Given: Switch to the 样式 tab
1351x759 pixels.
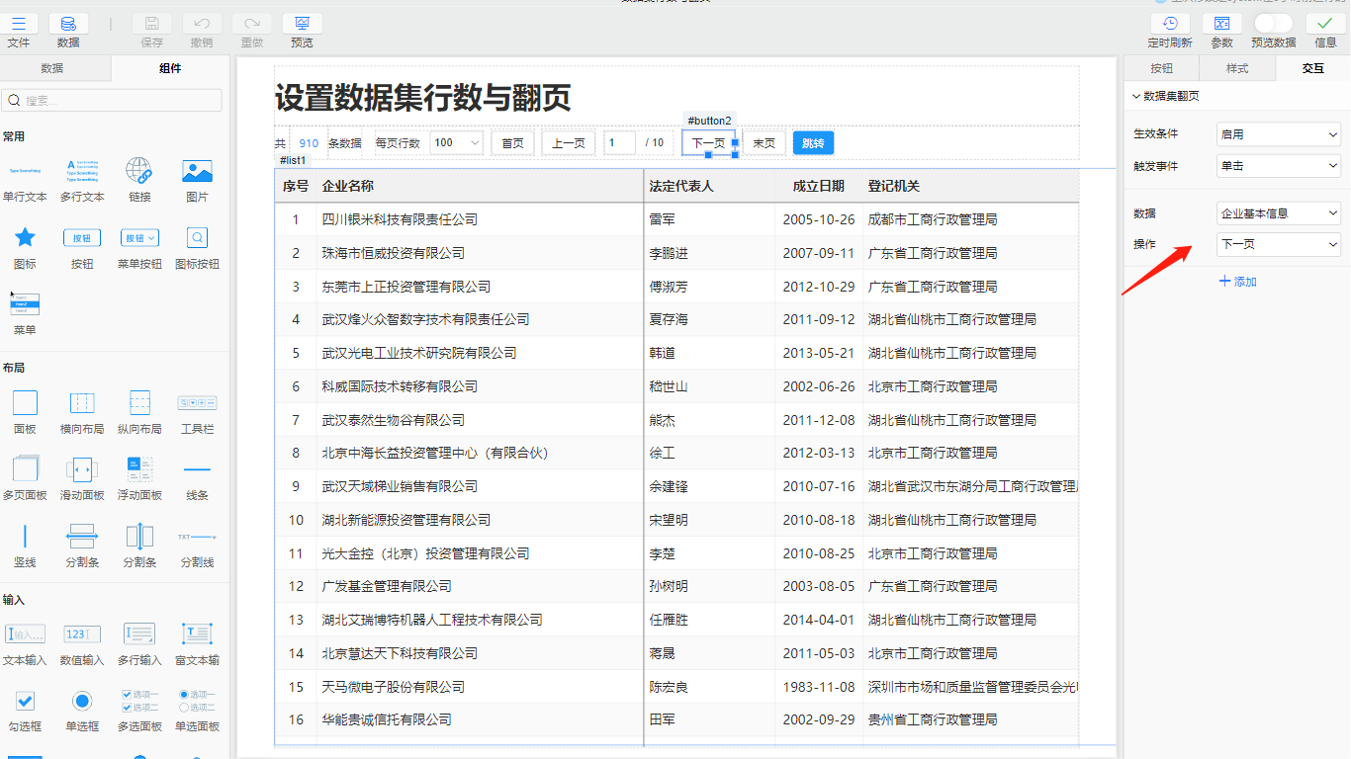Looking at the screenshot, I should [1237, 68].
